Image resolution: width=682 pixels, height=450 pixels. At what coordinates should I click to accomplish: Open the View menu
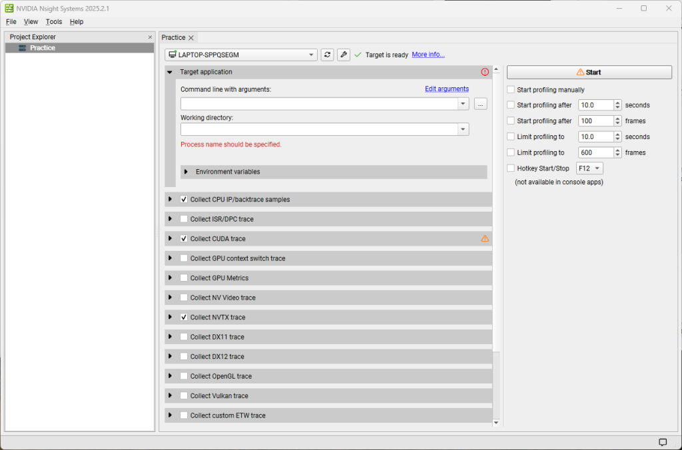[31, 22]
